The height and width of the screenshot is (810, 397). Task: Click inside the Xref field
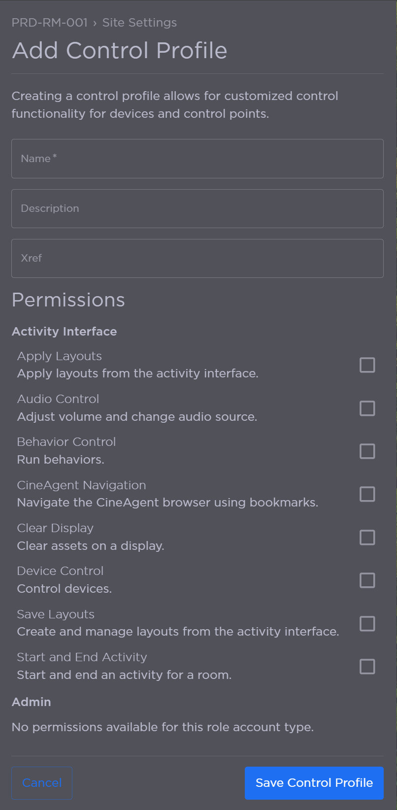click(x=197, y=258)
